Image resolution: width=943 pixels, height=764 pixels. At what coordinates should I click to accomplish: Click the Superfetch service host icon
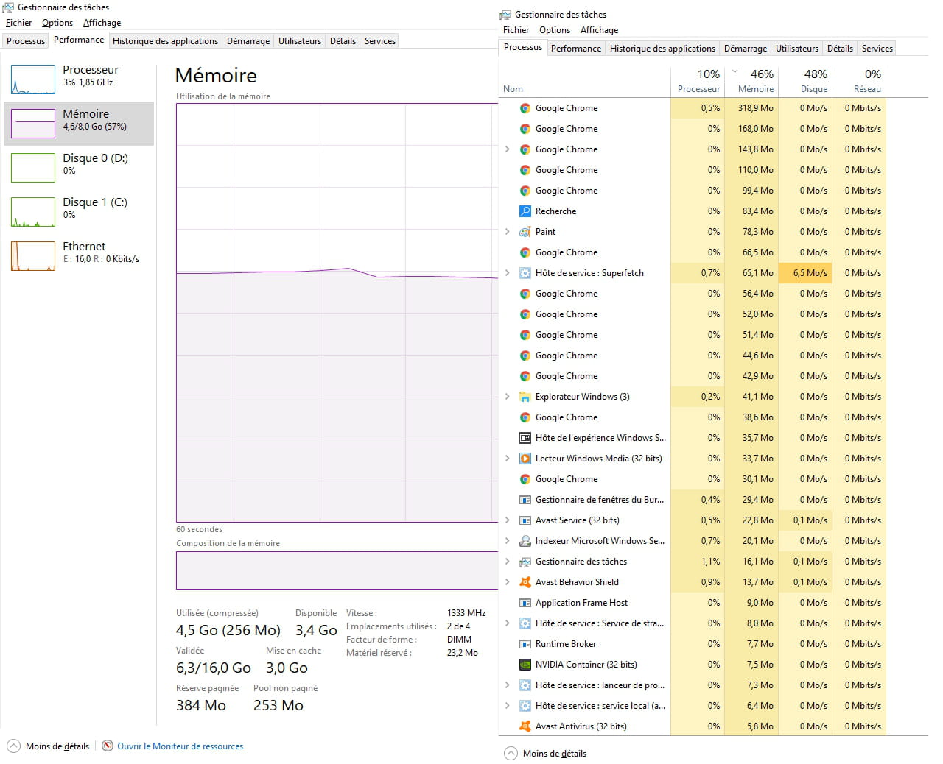click(525, 273)
